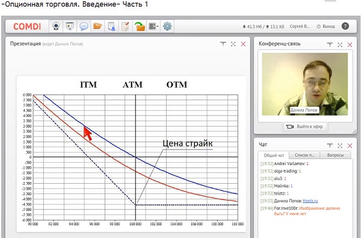Open the Список п... participants tab
This screenshot has height=238, width=361.
coord(304,155)
